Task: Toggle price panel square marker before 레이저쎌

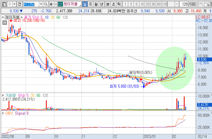Action: [3, 17]
